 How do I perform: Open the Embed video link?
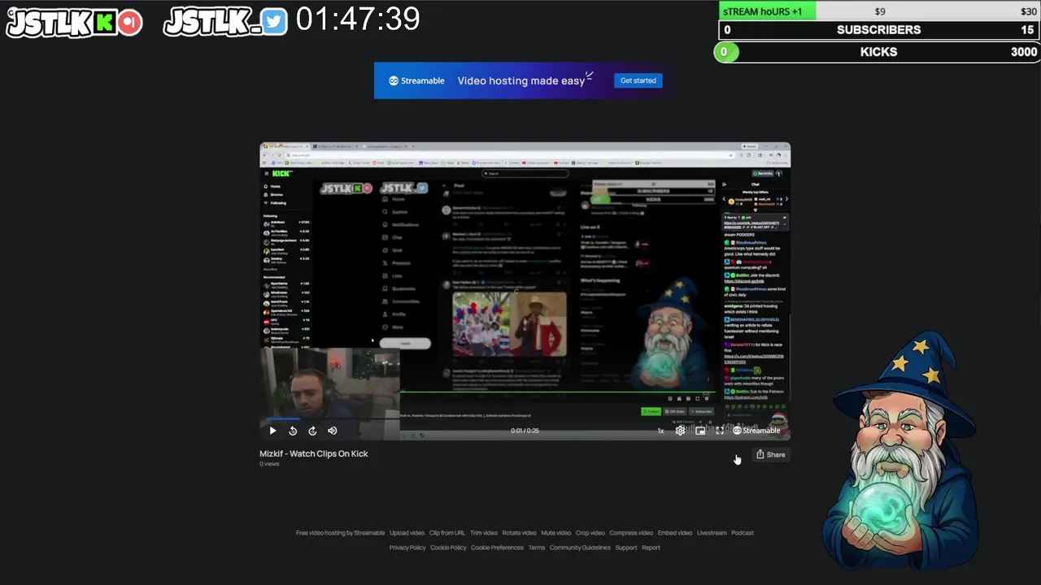(x=675, y=533)
